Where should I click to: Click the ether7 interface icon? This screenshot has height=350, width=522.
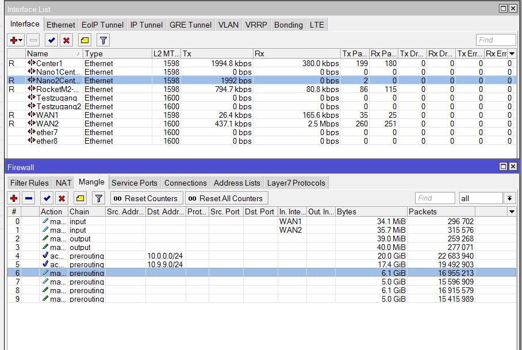pos(32,132)
